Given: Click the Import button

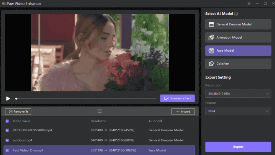Looking at the screenshot, I should tap(183, 111).
